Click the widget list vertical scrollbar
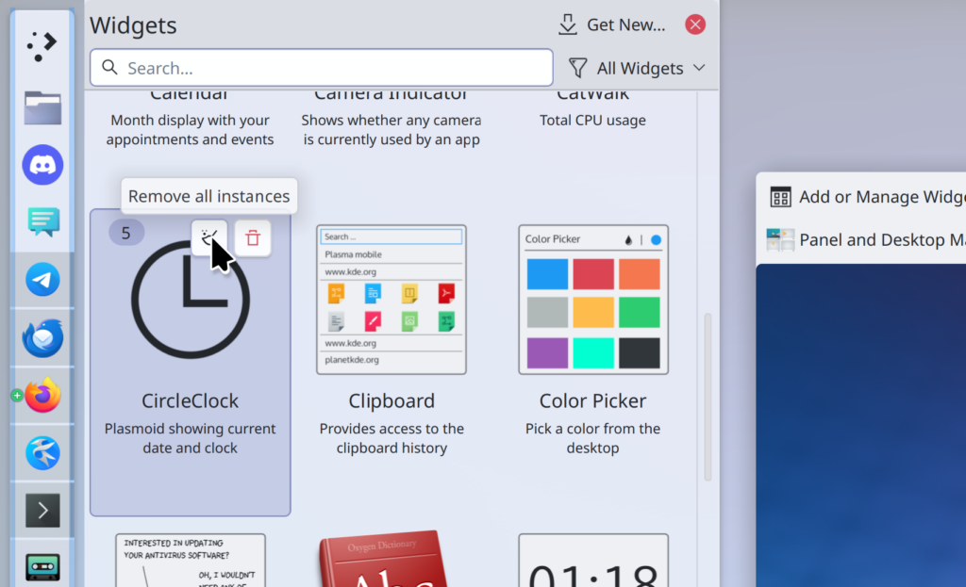This screenshot has width=966, height=587. pos(708,396)
